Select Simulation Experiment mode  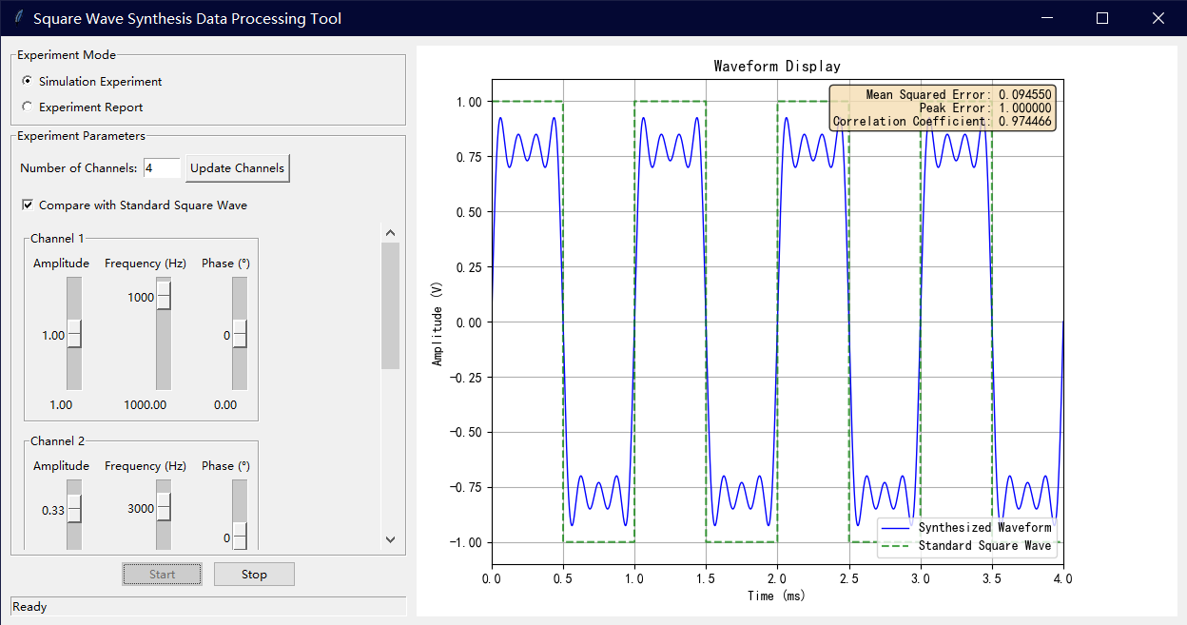tap(28, 82)
